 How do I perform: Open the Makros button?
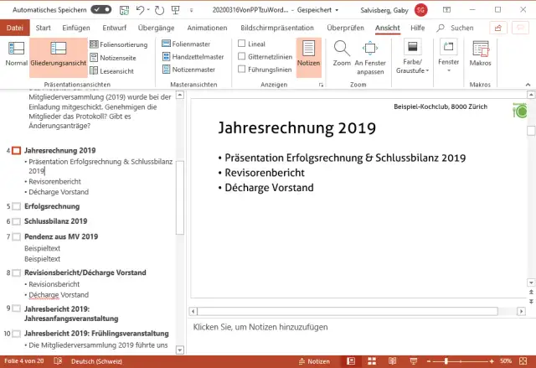point(480,54)
